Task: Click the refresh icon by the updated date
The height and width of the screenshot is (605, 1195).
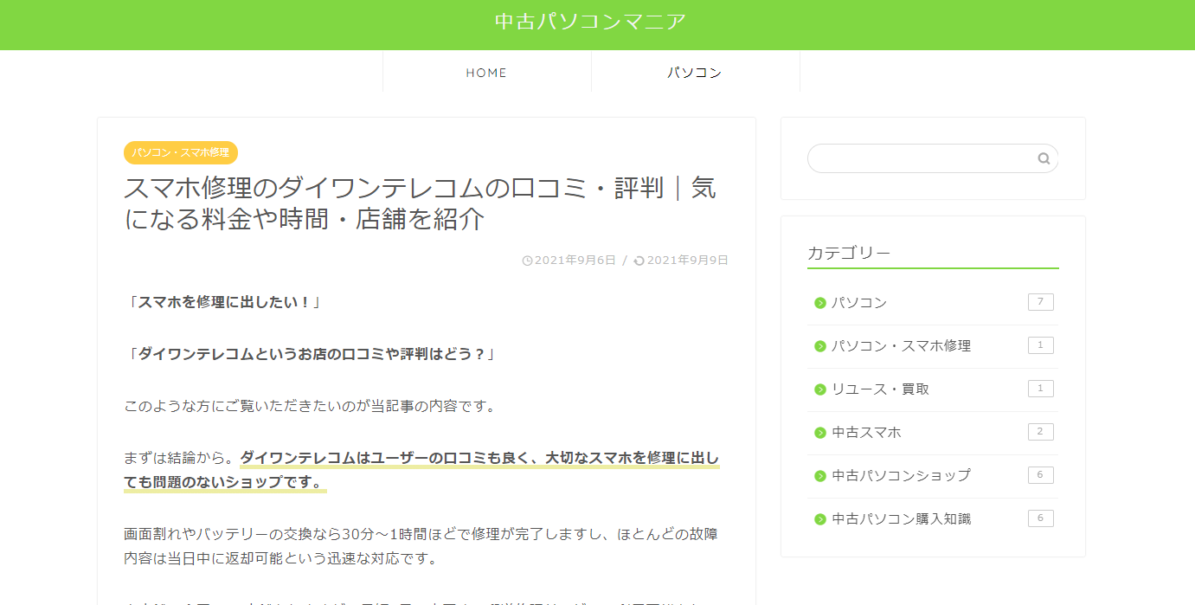Action: coord(639,261)
